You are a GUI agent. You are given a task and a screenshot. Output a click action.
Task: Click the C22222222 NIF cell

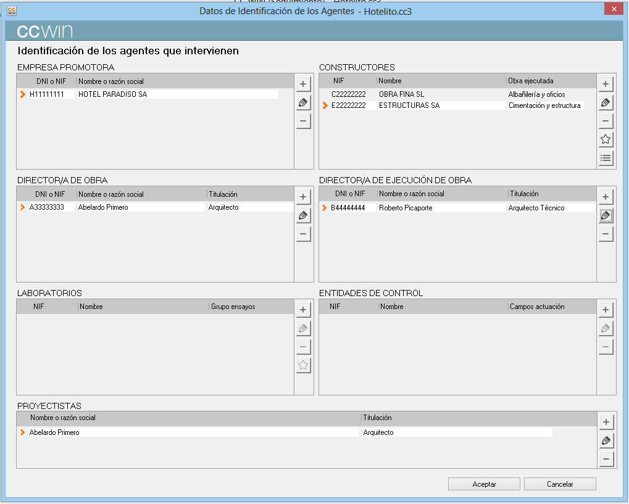(x=348, y=94)
